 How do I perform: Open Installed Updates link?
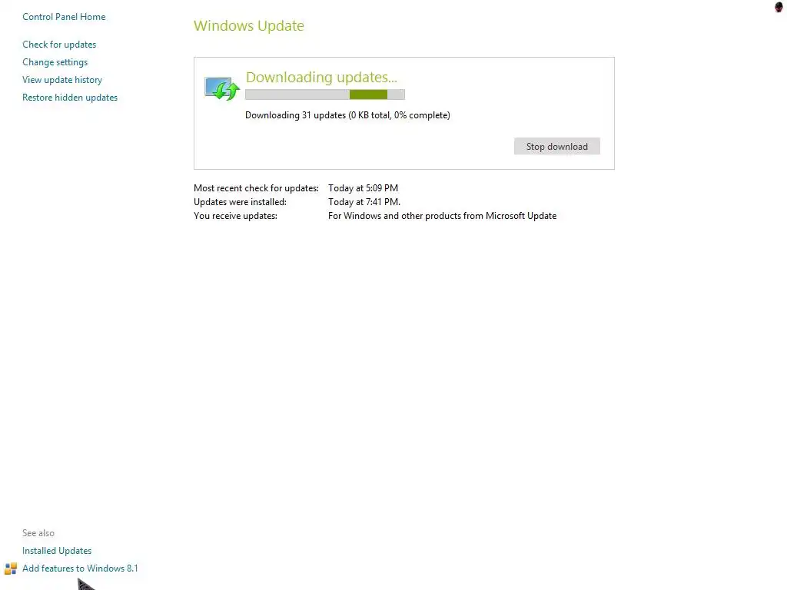tap(57, 550)
